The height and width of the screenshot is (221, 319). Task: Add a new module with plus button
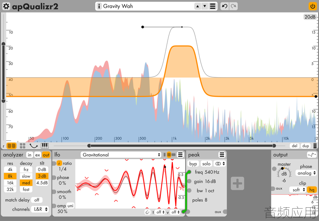pyautogui.click(x=237, y=183)
